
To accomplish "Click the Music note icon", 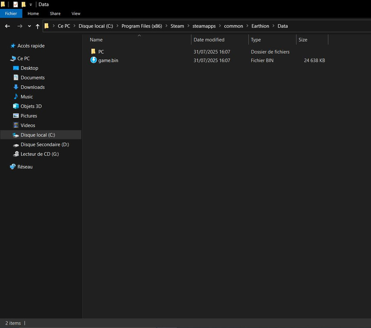I will coord(16,96).
